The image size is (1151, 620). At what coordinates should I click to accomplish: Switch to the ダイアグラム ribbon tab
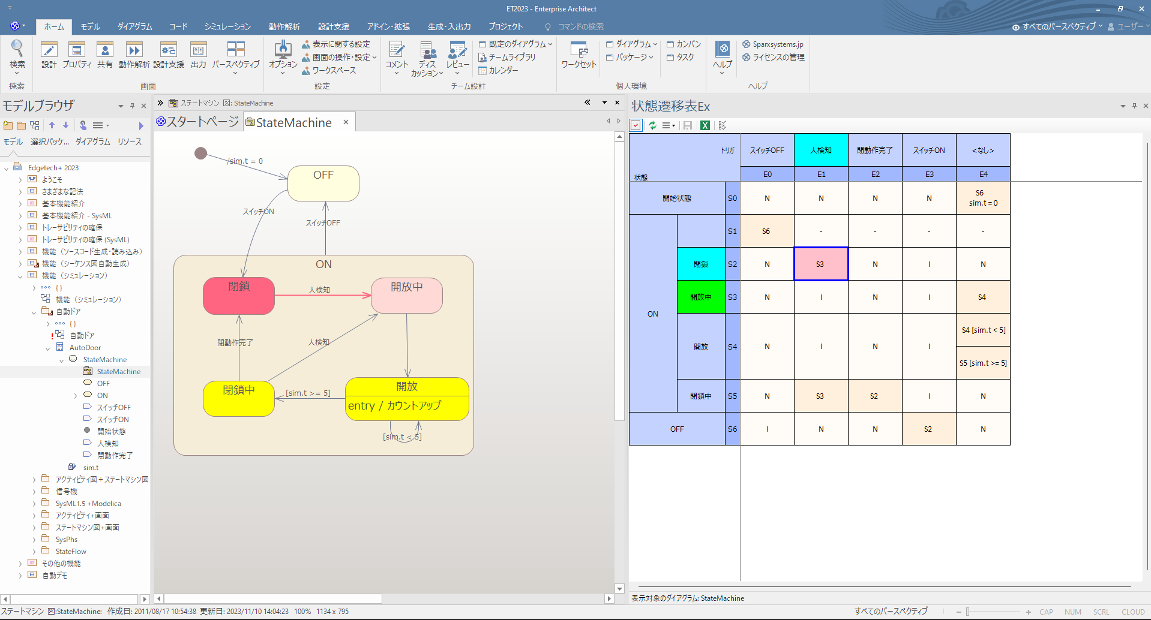(x=135, y=26)
